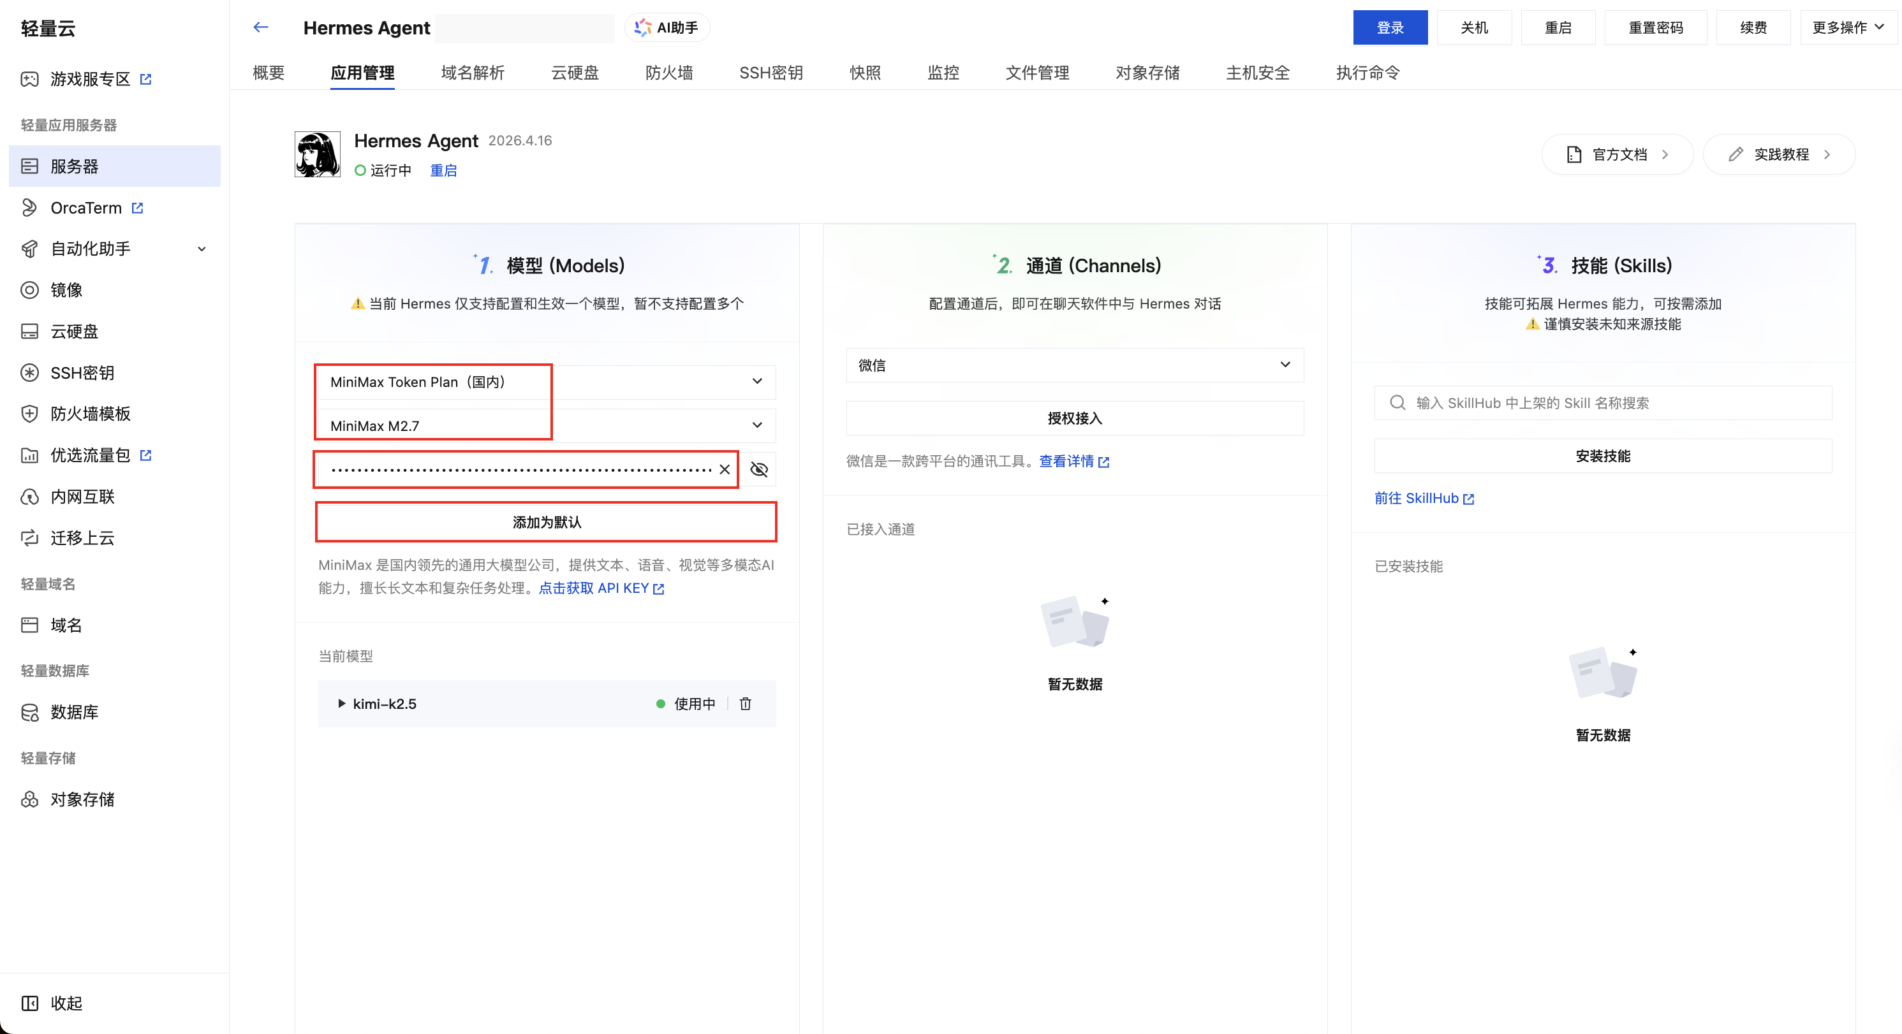
Task: Go back using the blue left arrow
Action: click(261, 27)
